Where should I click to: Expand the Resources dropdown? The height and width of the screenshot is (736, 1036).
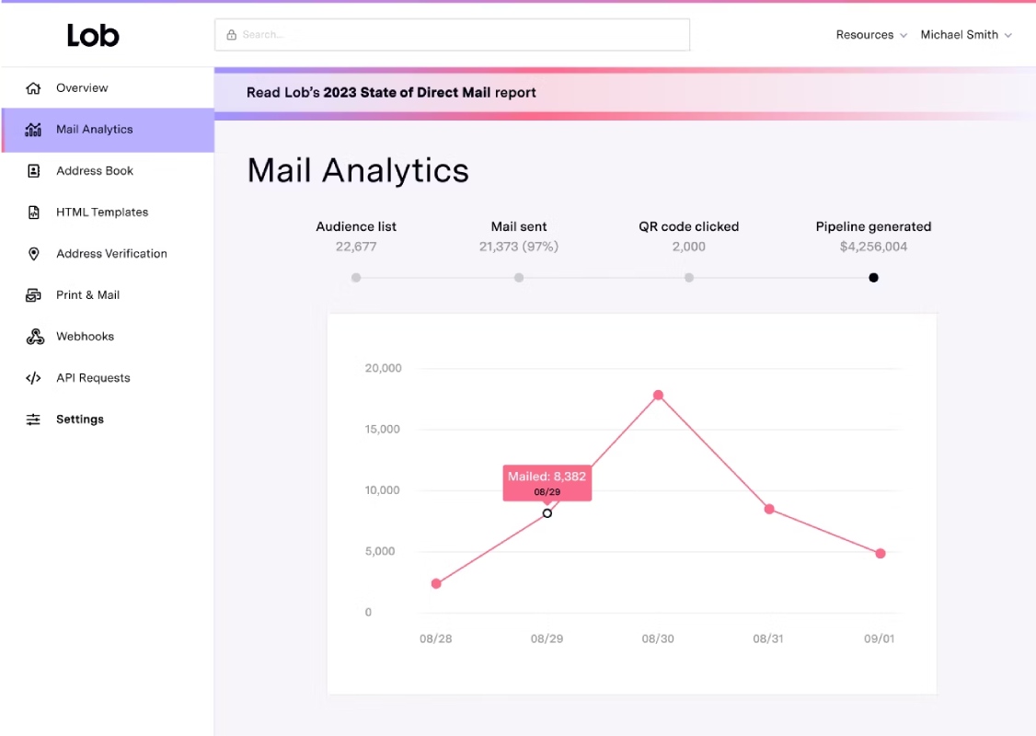point(870,35)
